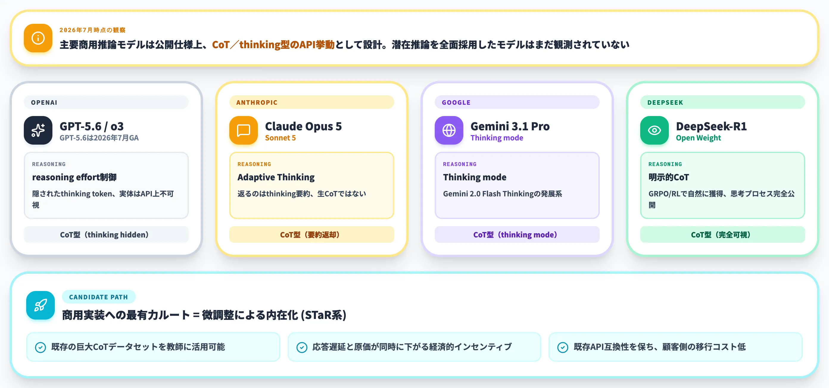
Task: Click the Open Weight subtitle
Action: coord(698,138)
